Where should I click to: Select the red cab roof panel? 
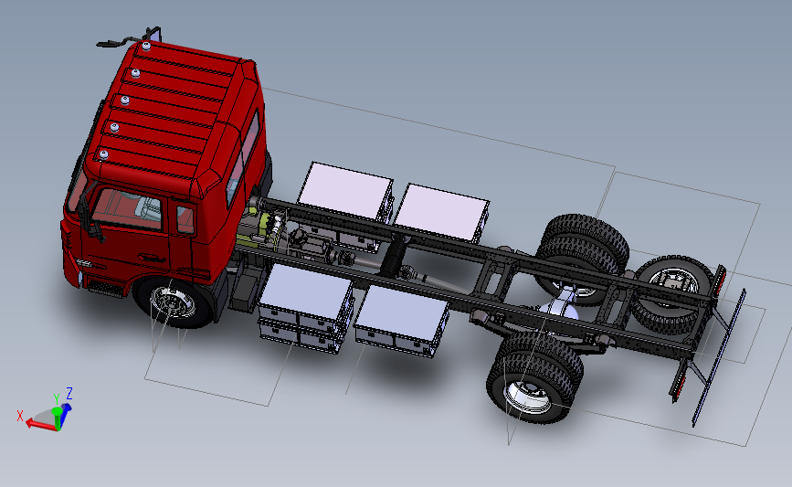(x=164, y=110)
